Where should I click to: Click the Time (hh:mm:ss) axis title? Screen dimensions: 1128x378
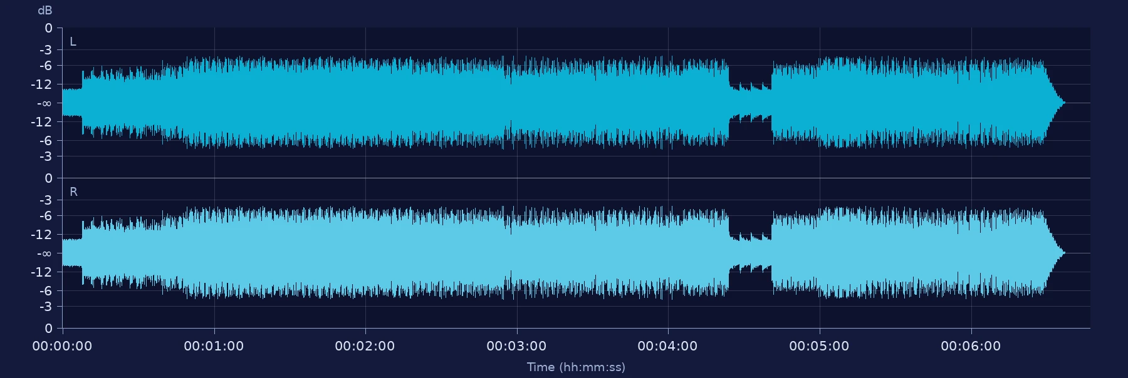pyautogui.click(x=576, y=367)
